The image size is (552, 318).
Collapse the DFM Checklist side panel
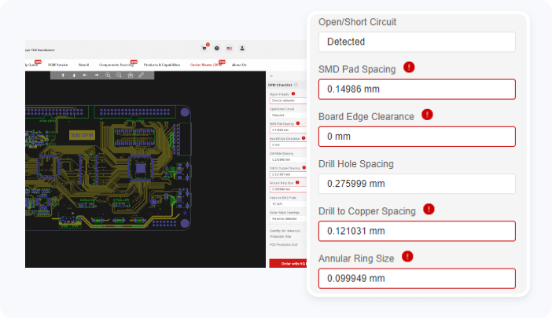[271, 75]
